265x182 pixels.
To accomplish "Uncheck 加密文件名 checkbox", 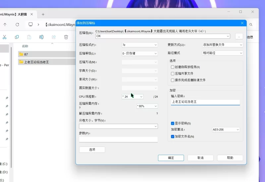I will (173, 136).
